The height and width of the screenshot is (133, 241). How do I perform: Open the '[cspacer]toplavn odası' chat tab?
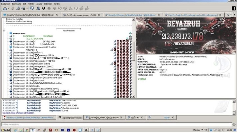(70, 117)
